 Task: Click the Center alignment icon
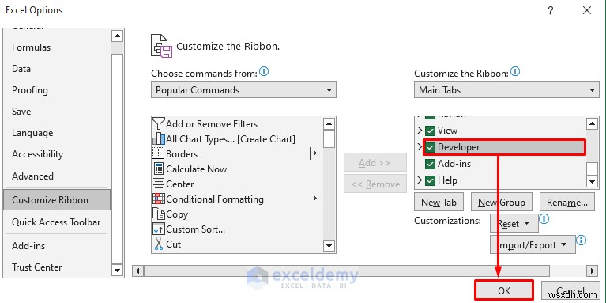point(159,184)
